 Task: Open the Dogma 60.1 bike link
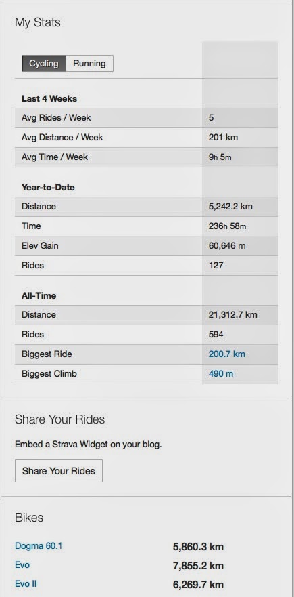39,546
